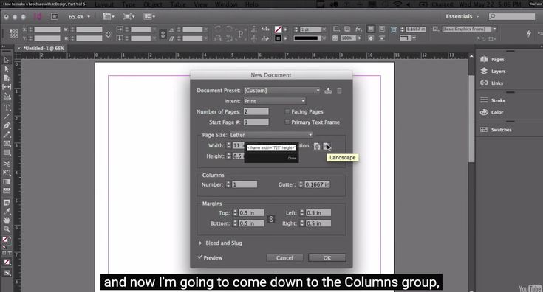Expand the Bleed and Slug section
The image size is (543, 292).
point(200,243)
